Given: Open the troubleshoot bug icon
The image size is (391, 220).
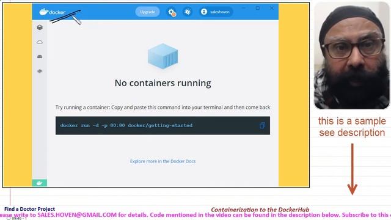Looking at the screenshot, I should 188,12.
